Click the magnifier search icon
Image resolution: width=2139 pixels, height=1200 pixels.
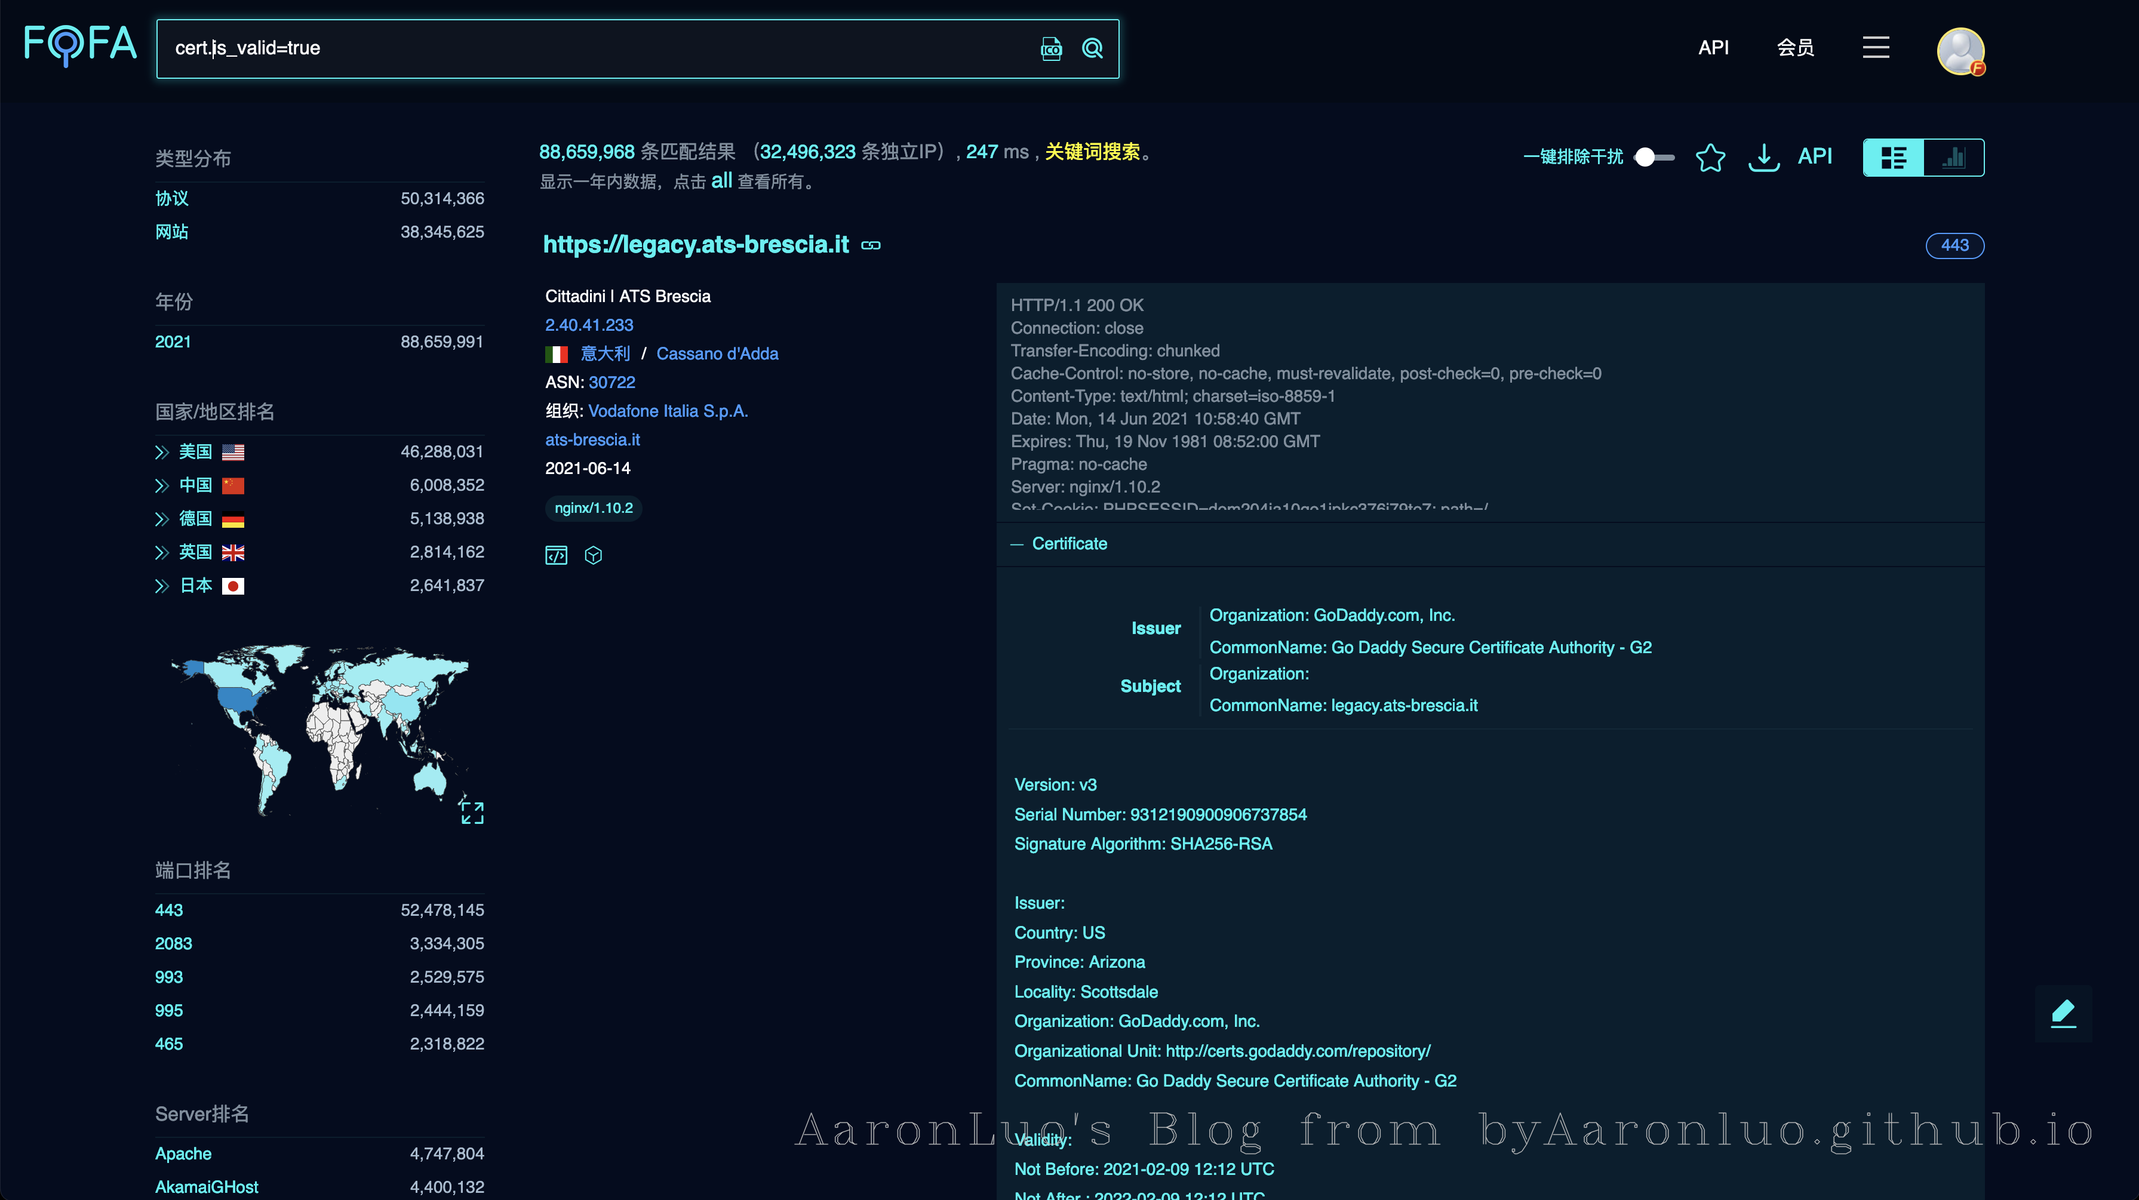coord(1092,49)
